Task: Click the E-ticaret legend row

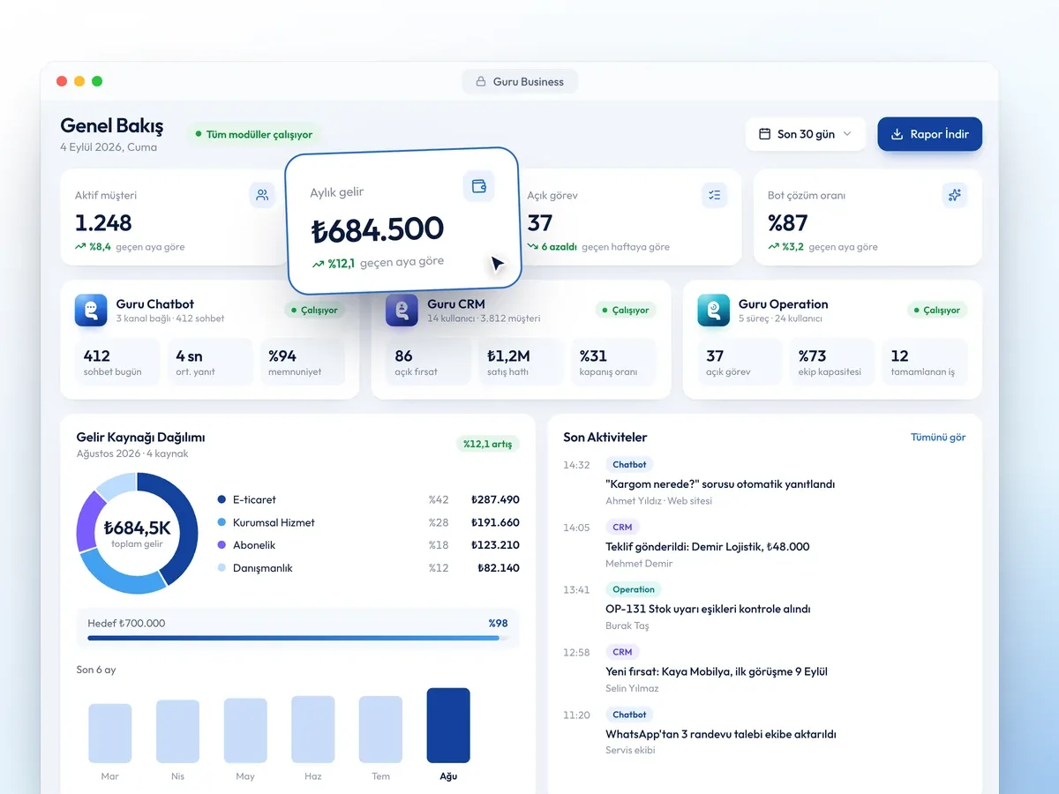Action: click(368, 499)
